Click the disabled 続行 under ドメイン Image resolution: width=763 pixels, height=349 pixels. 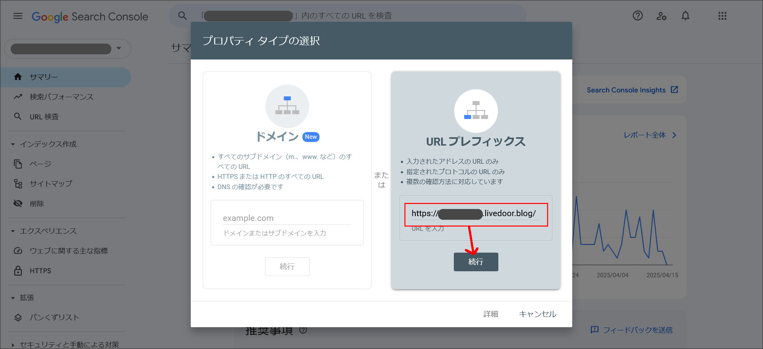[x=287, y=267]
